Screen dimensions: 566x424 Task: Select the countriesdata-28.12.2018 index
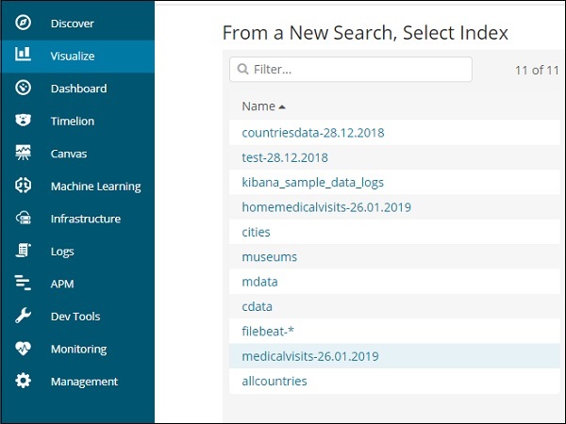312,133
